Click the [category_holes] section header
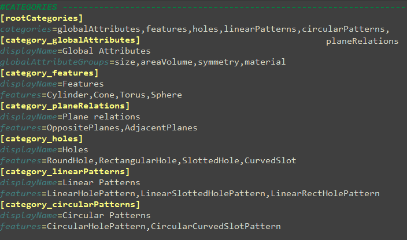Viewport: 407px width, 240px height. pos(42,138)
